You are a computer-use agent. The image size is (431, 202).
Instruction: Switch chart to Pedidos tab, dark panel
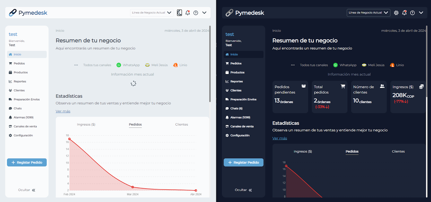pyautogui.click(x=352, y=152)
